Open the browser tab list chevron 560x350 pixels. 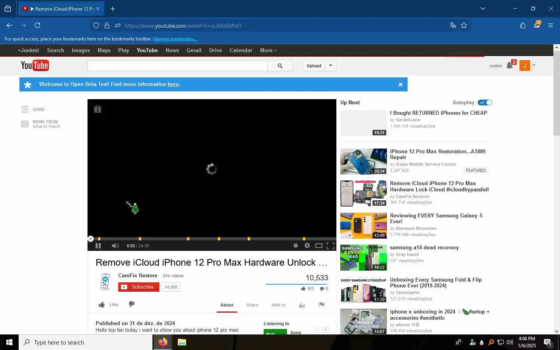tap(483, 9)
